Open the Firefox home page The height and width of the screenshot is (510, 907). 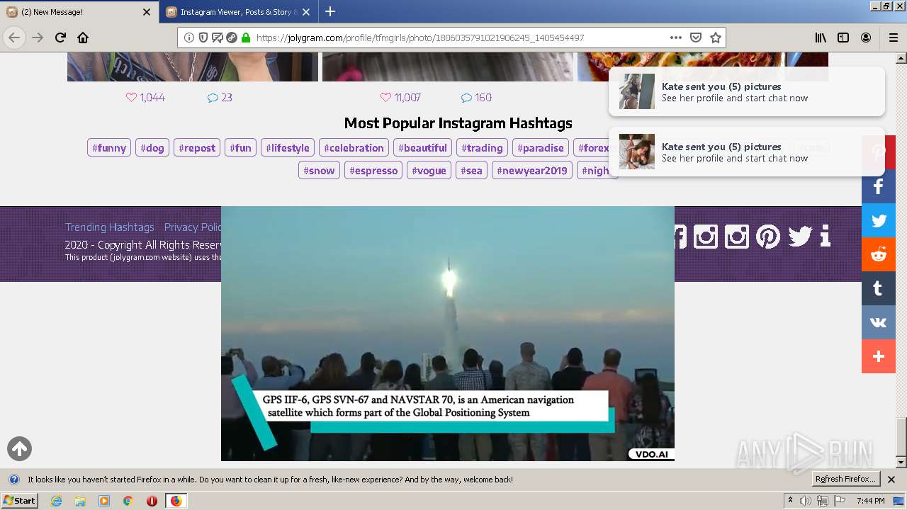click(83, 38)
